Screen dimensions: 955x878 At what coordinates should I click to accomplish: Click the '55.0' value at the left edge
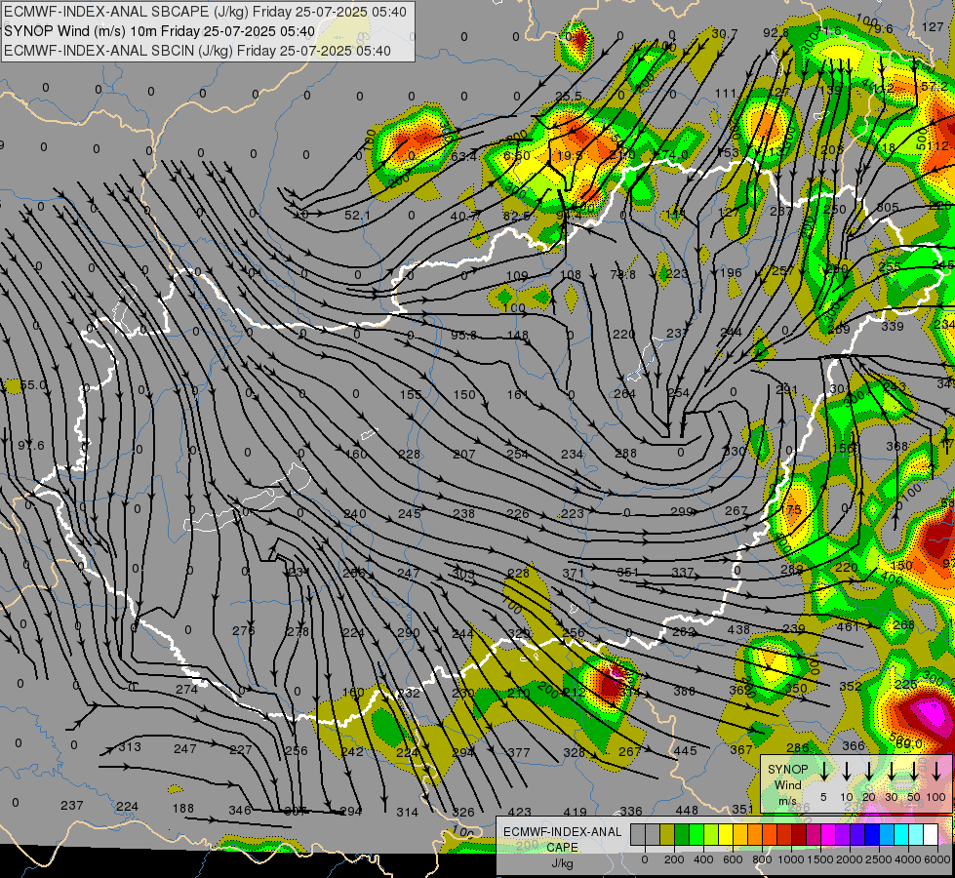point(33,385)
